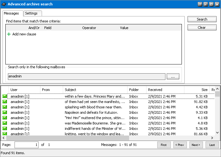Click the green plus Add new clause icon

(9, 34)
